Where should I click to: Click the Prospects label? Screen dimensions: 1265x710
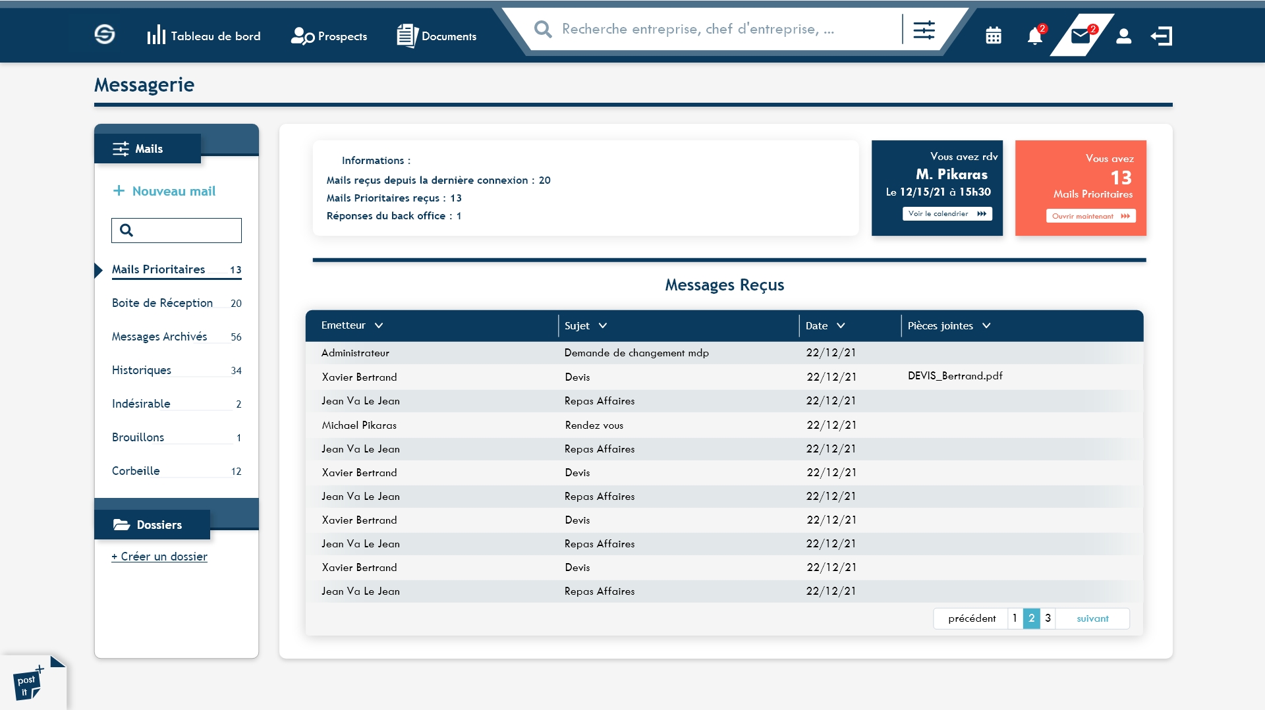(x=343, y=36)
